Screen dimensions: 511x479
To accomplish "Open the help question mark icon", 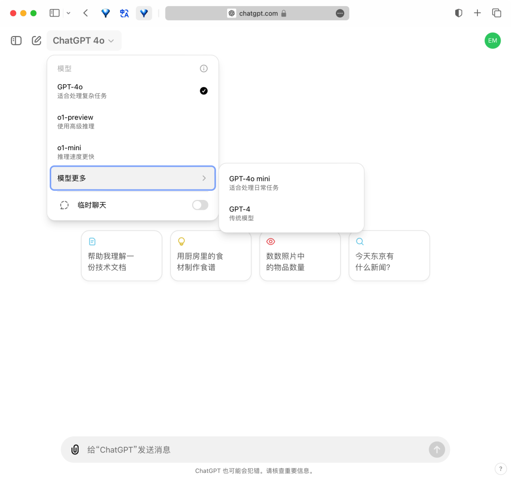I will click(500, 469).
